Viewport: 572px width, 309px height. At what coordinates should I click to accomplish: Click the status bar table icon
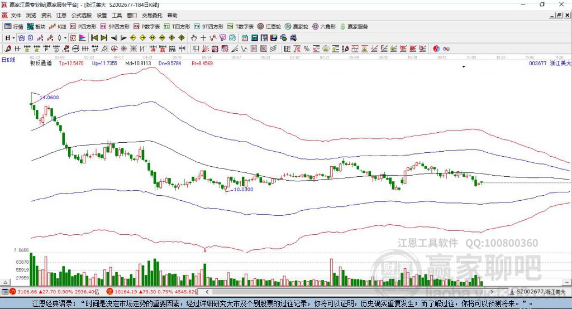click(x=4, y=292)
